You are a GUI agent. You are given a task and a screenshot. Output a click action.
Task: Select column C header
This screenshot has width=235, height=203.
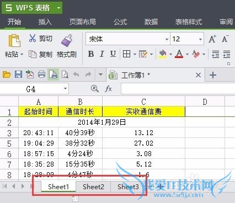(143, 101)
